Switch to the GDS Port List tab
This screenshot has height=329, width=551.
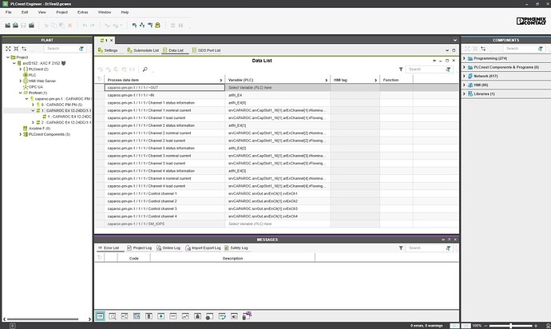coord(206,50)
